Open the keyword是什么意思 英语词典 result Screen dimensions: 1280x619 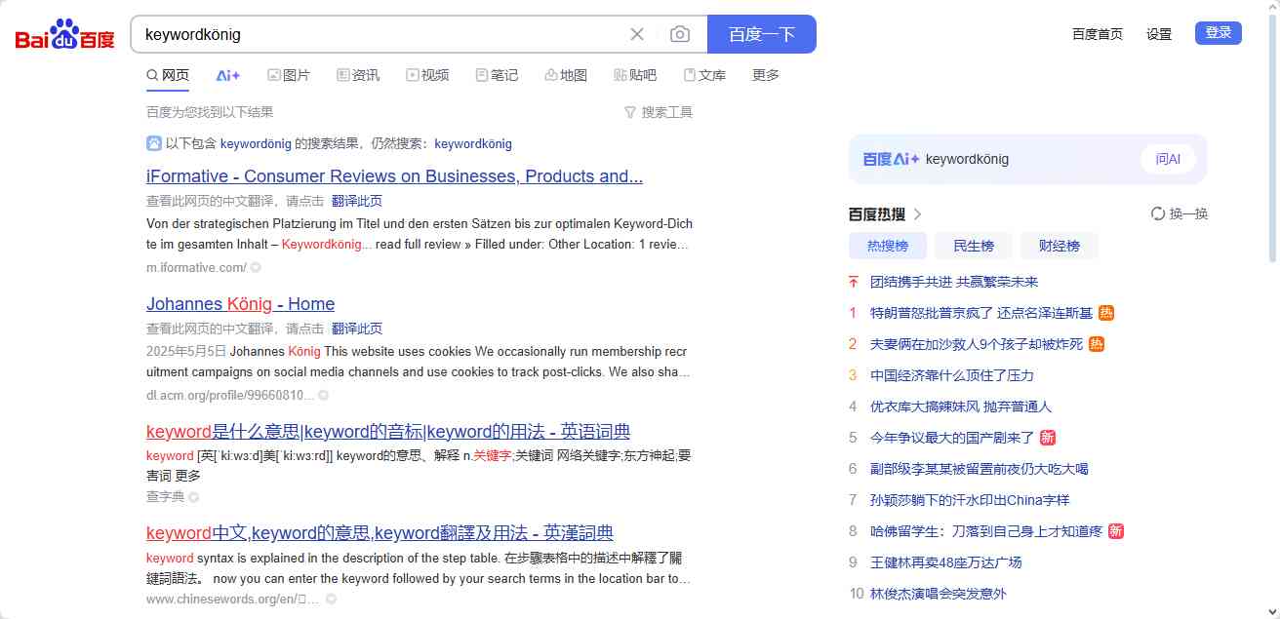tap(388, 432)
